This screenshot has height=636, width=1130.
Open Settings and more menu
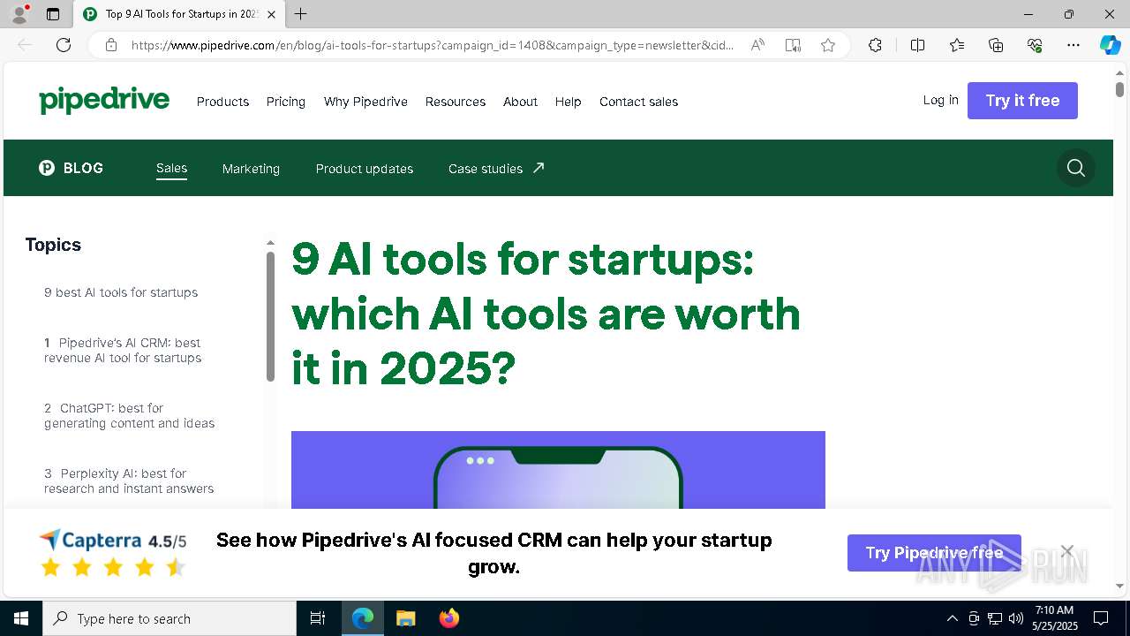[x=1073, y=45]
